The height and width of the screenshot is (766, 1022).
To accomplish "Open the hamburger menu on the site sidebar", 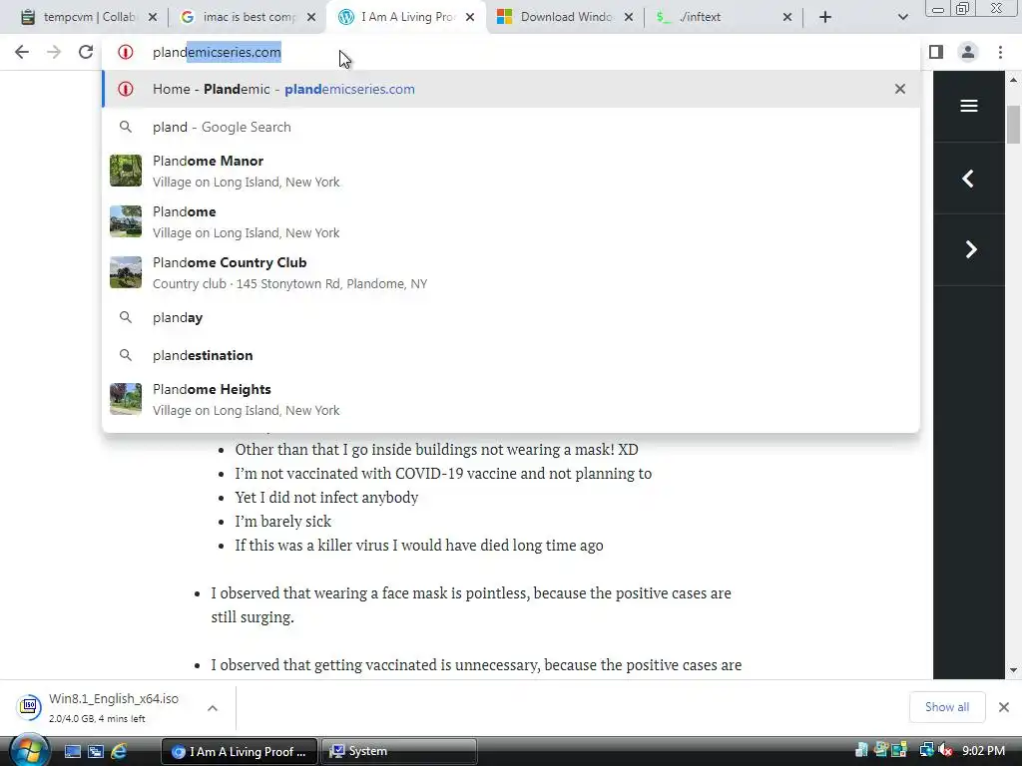I will pyautogui.click(x=968, y=106).
